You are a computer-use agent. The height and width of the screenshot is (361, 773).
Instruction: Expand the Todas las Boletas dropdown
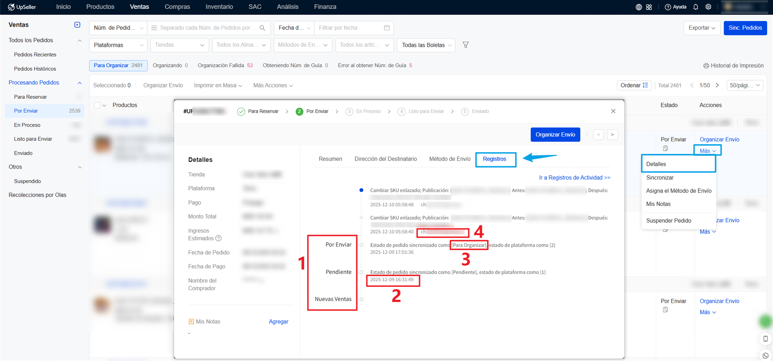tap(426, 45)
